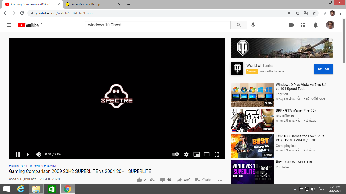Open the media control icon in Chrome toolbar
346x194 pixels.
click(x=324, y=13)
